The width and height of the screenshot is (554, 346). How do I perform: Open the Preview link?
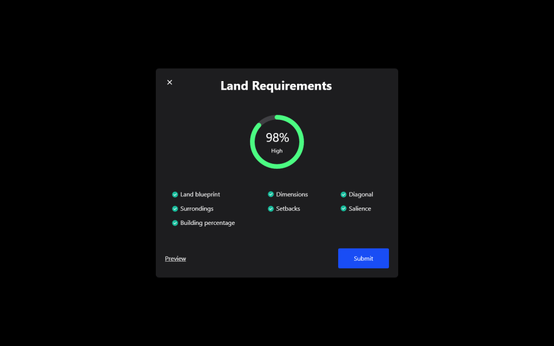pyautogui.click(x=175, y=258)
